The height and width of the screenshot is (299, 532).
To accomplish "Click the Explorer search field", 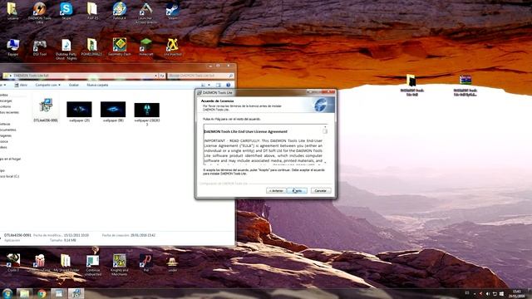I will coord(201,76).
